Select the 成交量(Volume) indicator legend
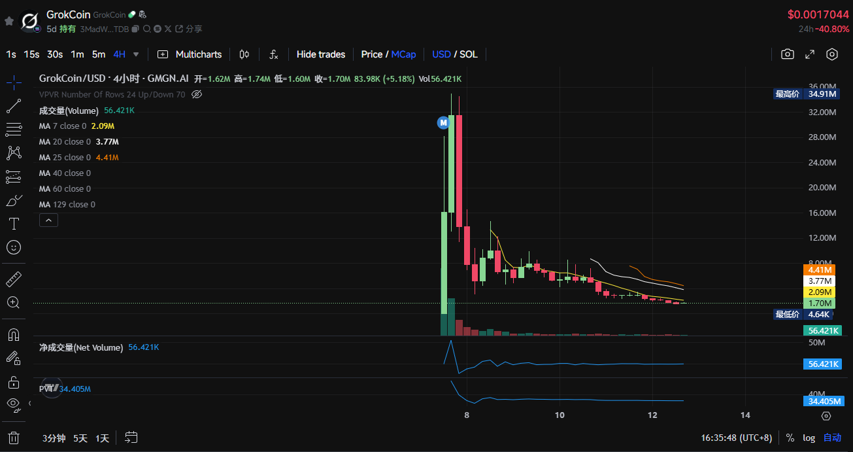Viewport: 853px width, 452px height. 69,111
